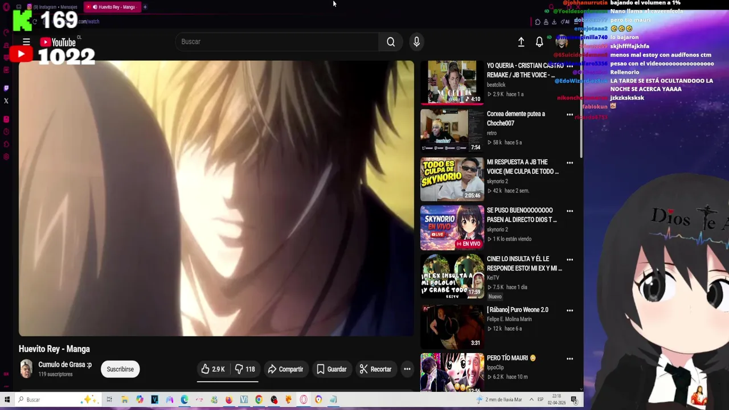Viewport: 729px width, 410px height.
Task: Open more actions ellipsis below the video
Action: click(407, 369)
